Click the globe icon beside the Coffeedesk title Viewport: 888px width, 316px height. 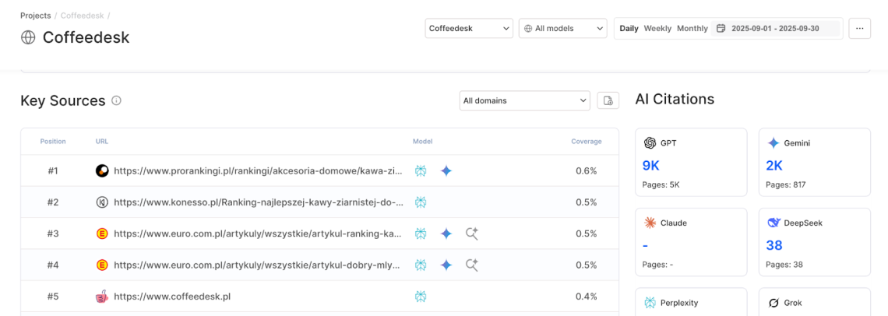[x=28, y=37]
